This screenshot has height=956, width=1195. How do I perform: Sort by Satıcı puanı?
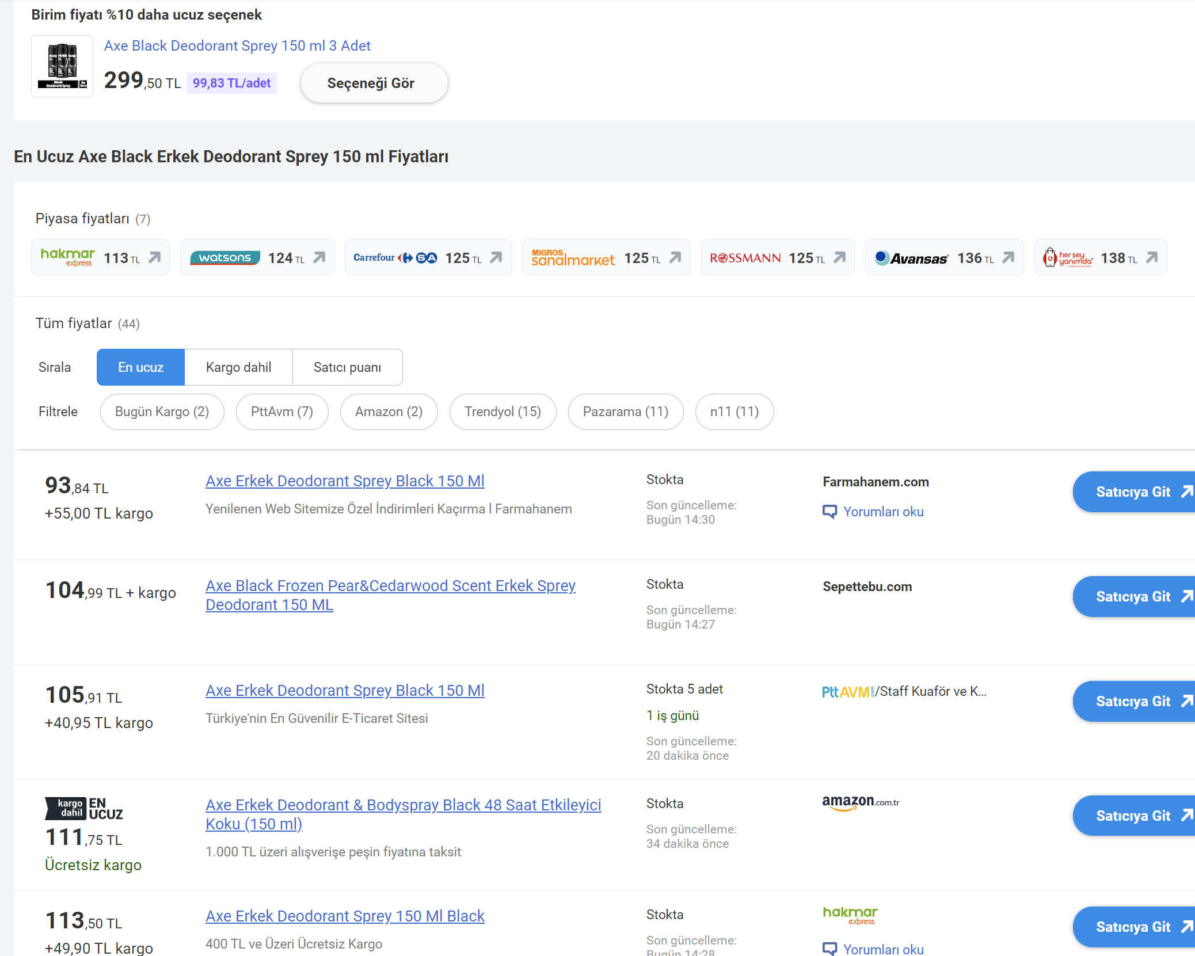pos(347,367)
